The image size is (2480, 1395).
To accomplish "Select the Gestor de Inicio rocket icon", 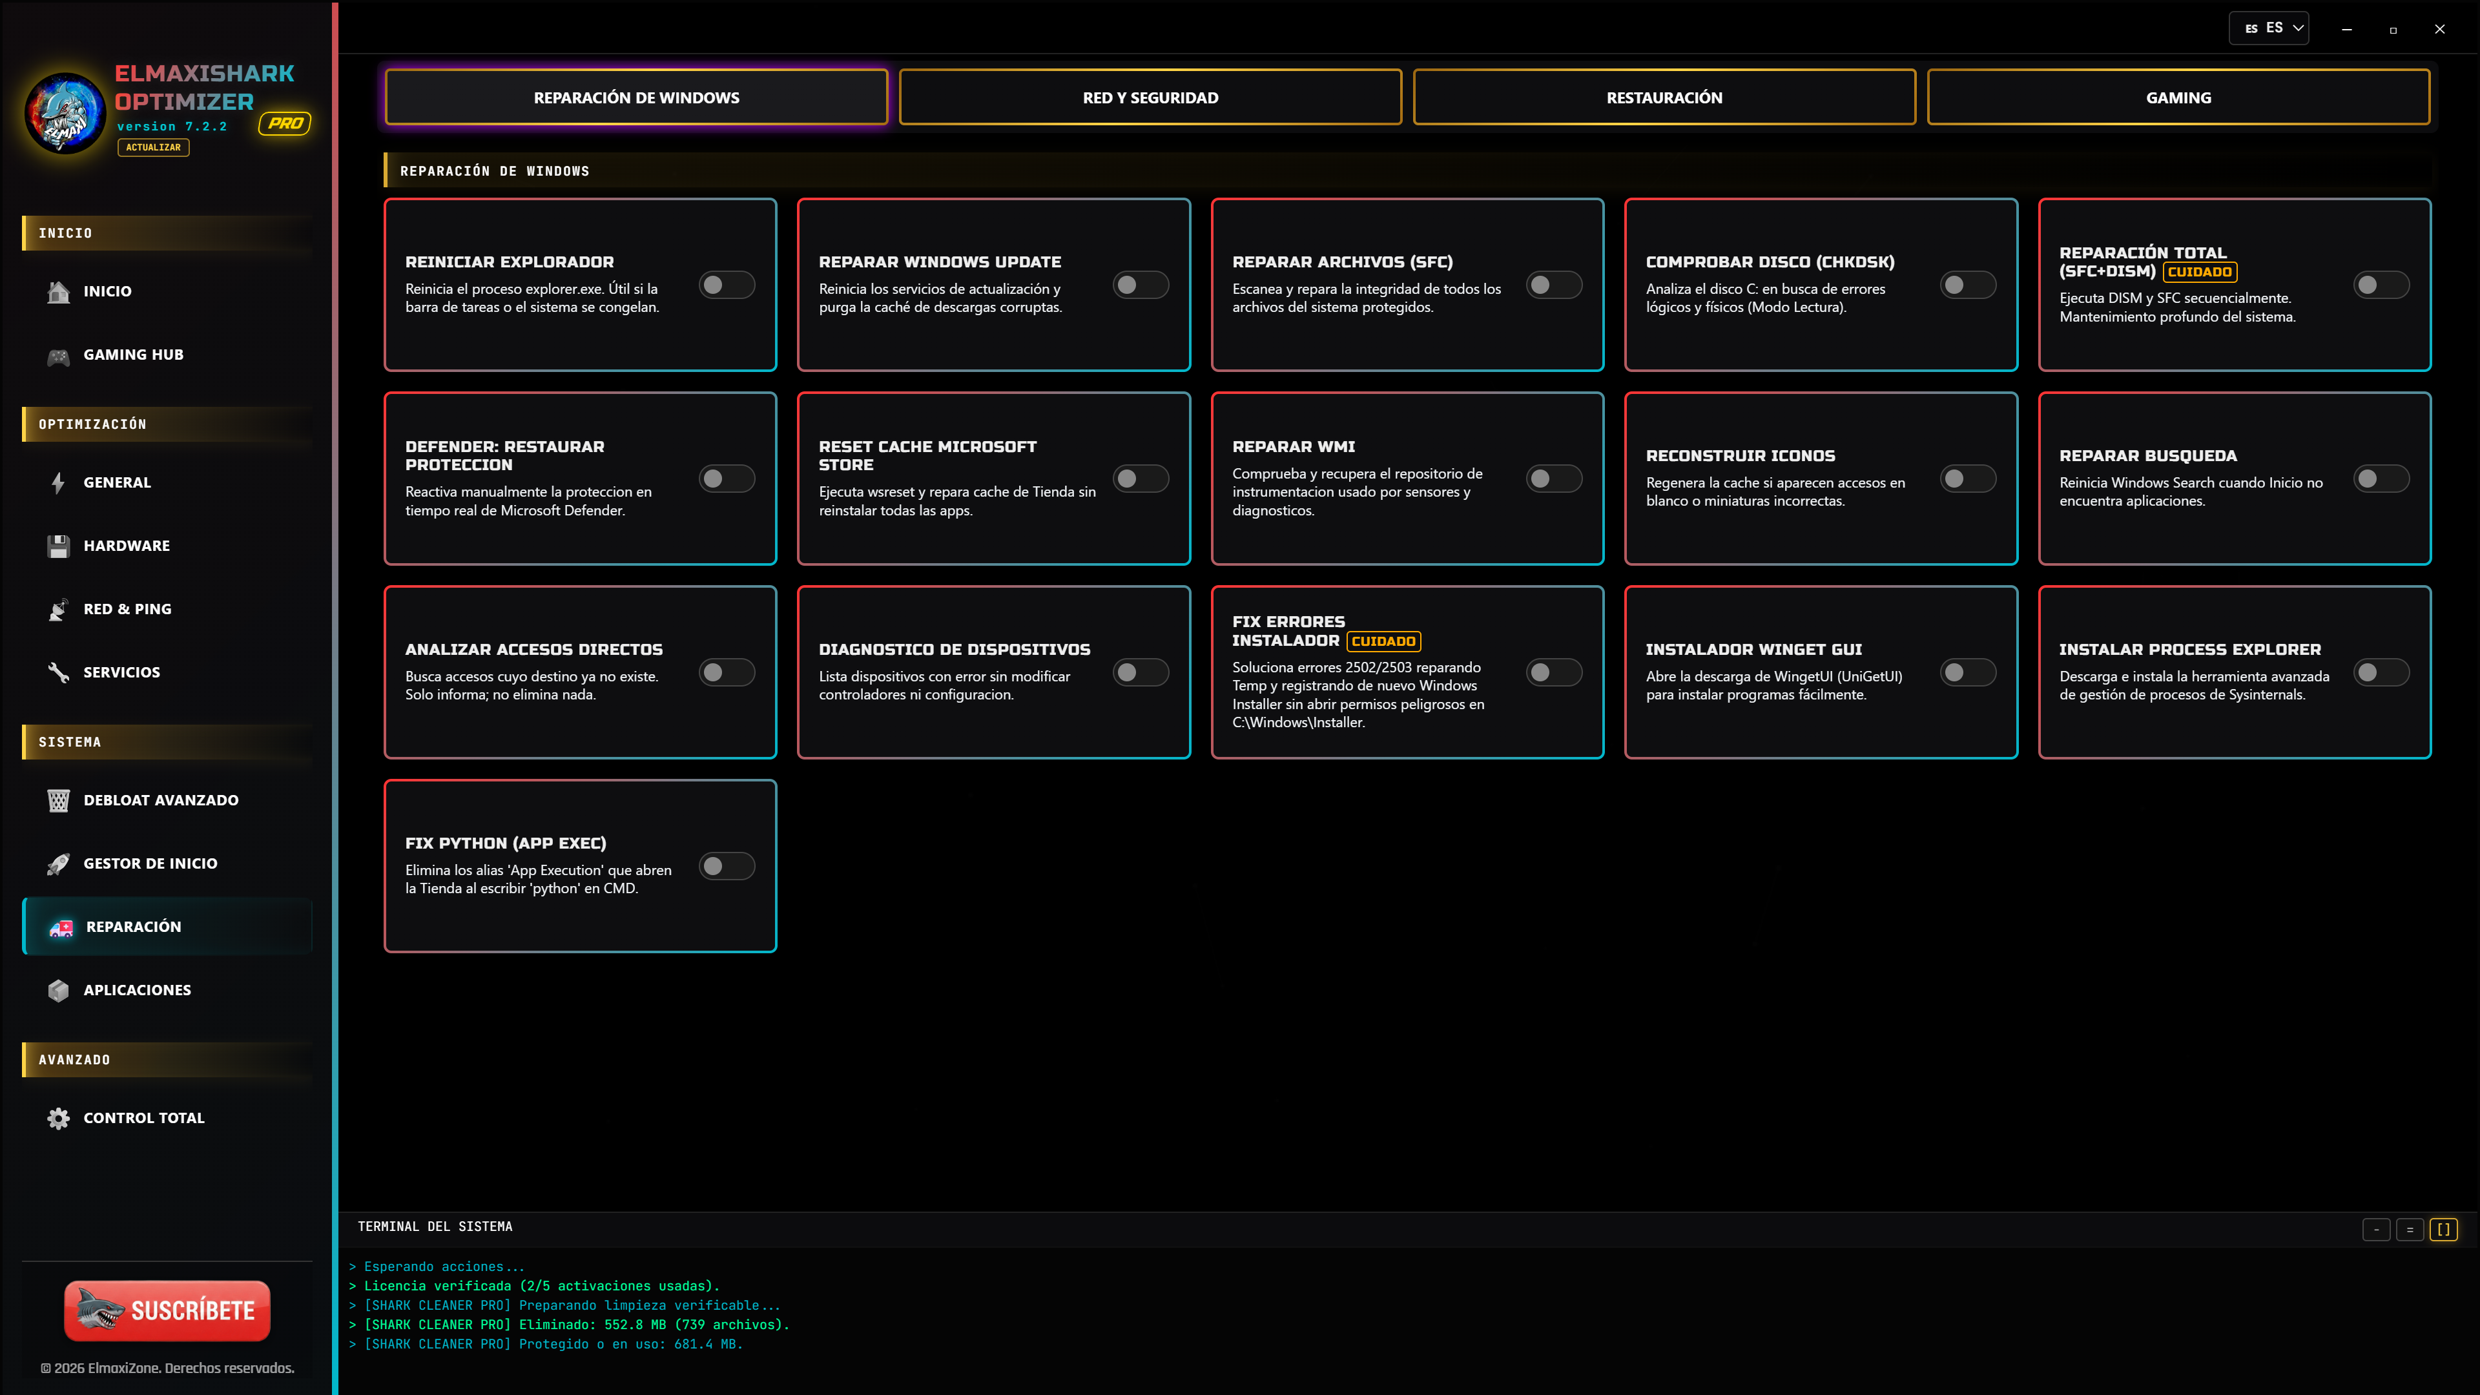I will coord(59,865).
